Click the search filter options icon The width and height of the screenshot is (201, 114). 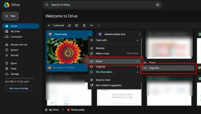pos(158,5)
